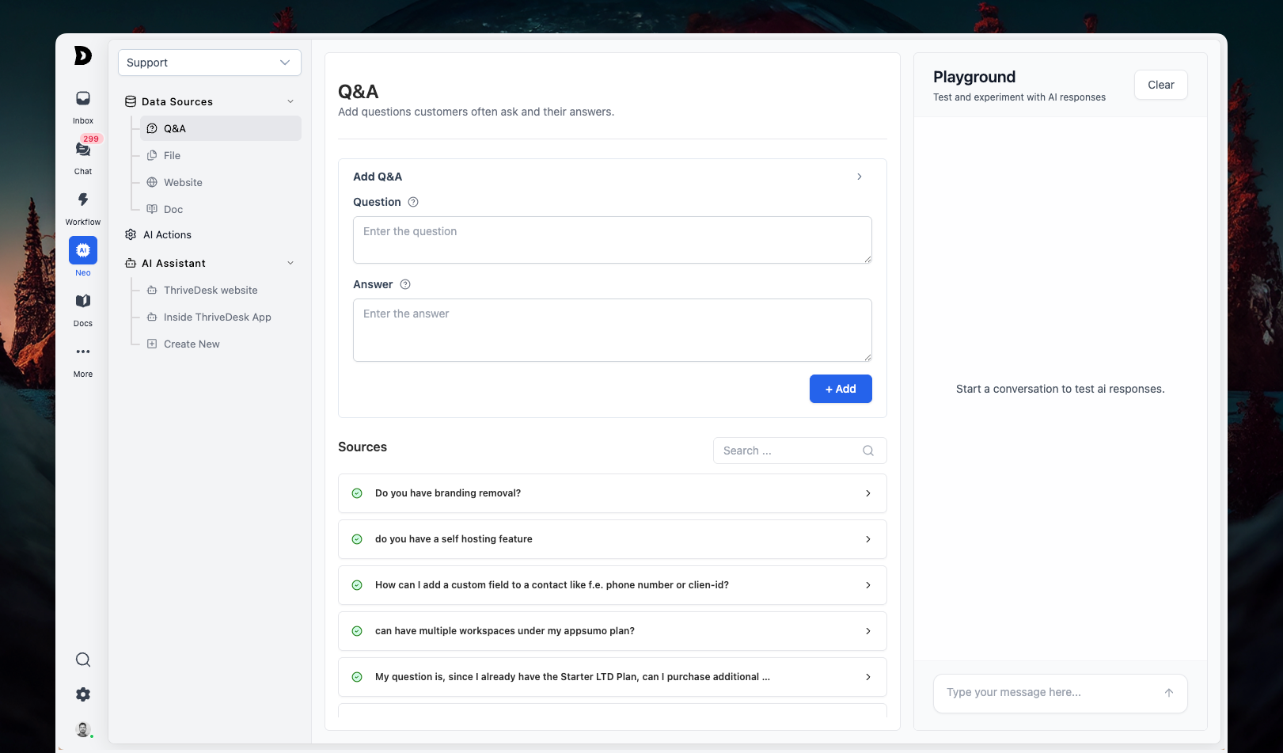
Task: Toggle status on the appsumo workspaces question
Action: tap(359, 630)
